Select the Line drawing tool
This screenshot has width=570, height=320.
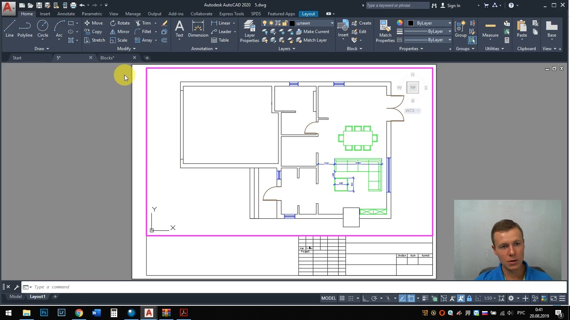coord(10,28)
